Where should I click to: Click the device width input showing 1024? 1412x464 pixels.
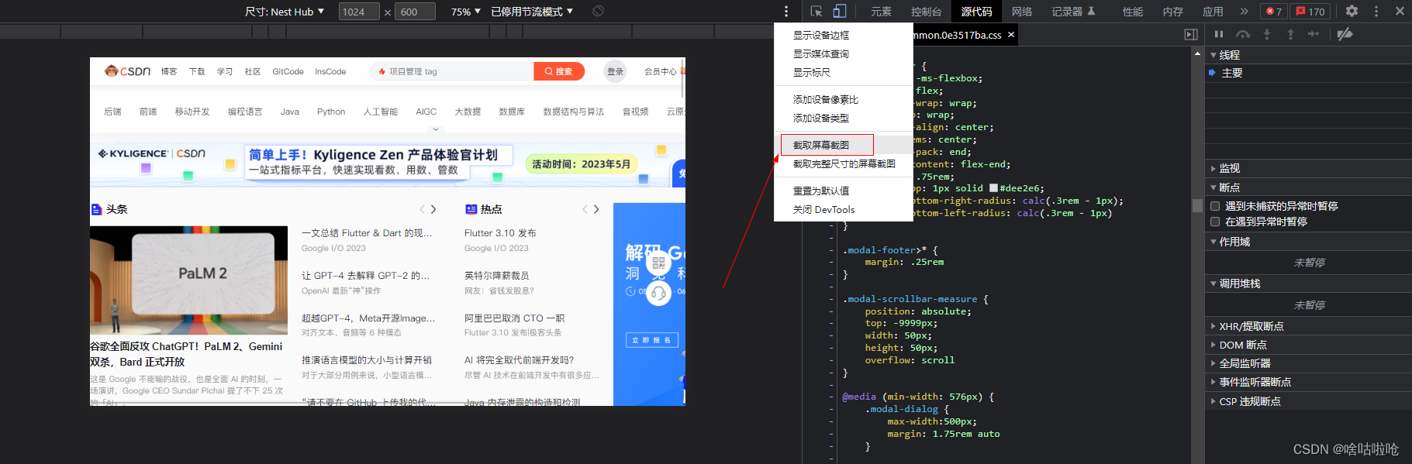click(359, 12)
